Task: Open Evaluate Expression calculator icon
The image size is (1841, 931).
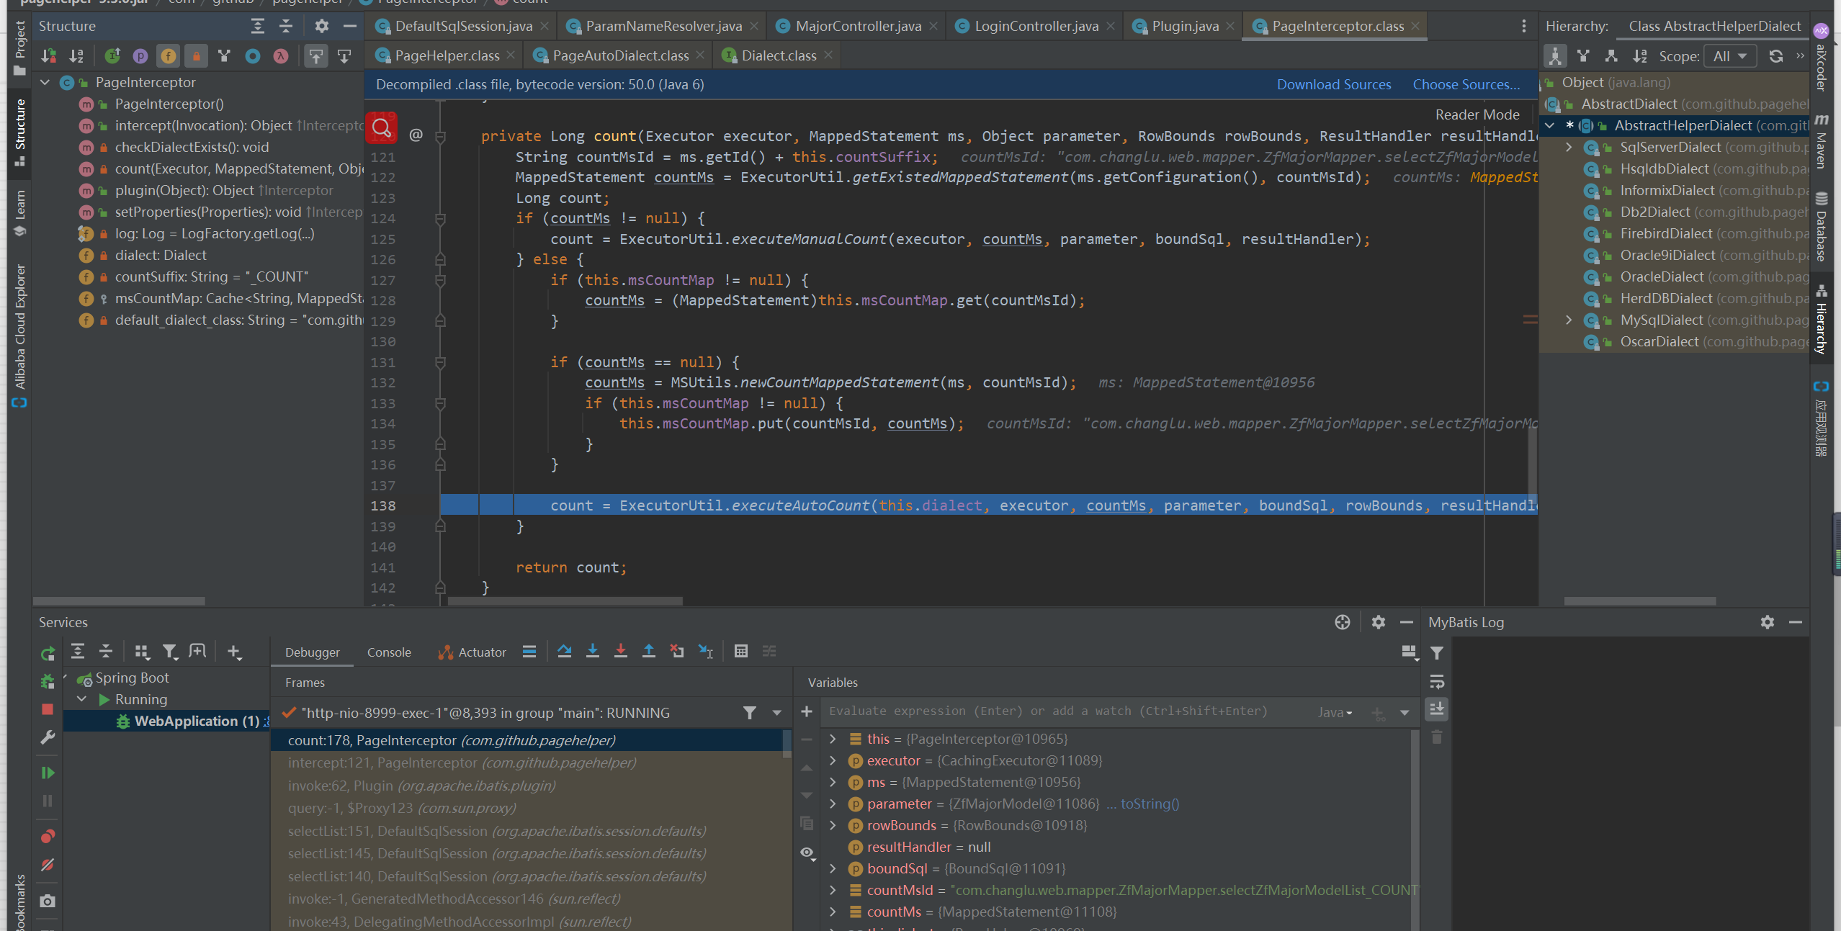Action: [740, 651]
